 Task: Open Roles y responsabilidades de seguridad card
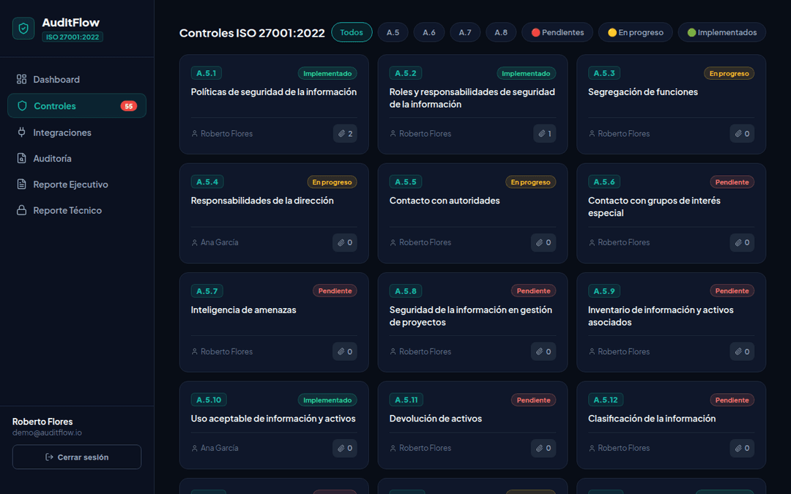472,98
